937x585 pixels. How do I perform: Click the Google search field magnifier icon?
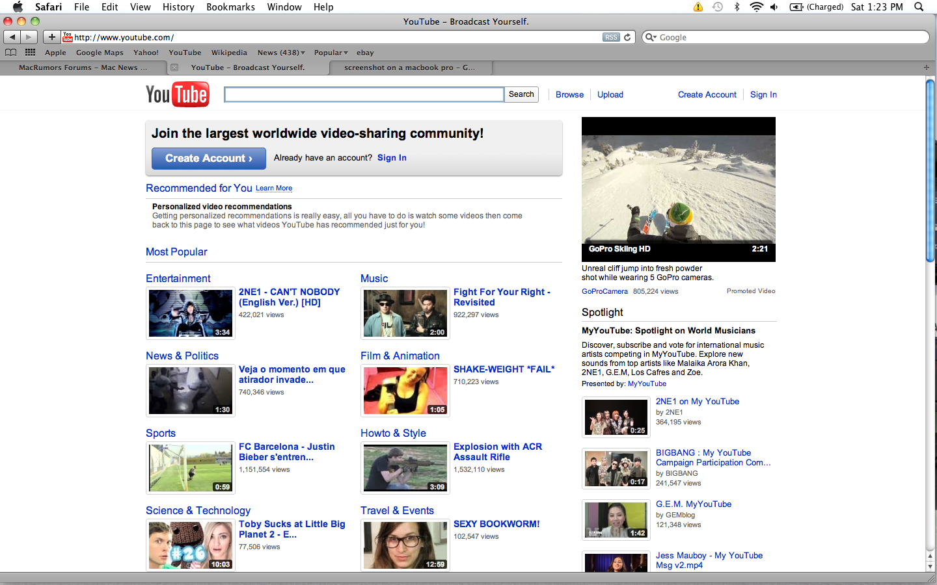[650, 37]
